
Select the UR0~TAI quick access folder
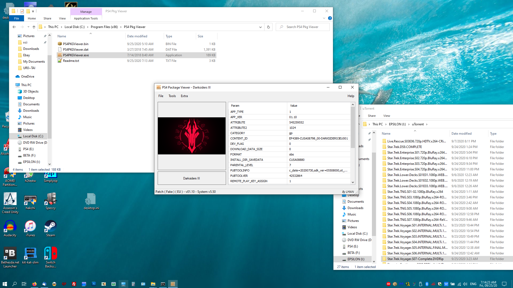(29, 68)
